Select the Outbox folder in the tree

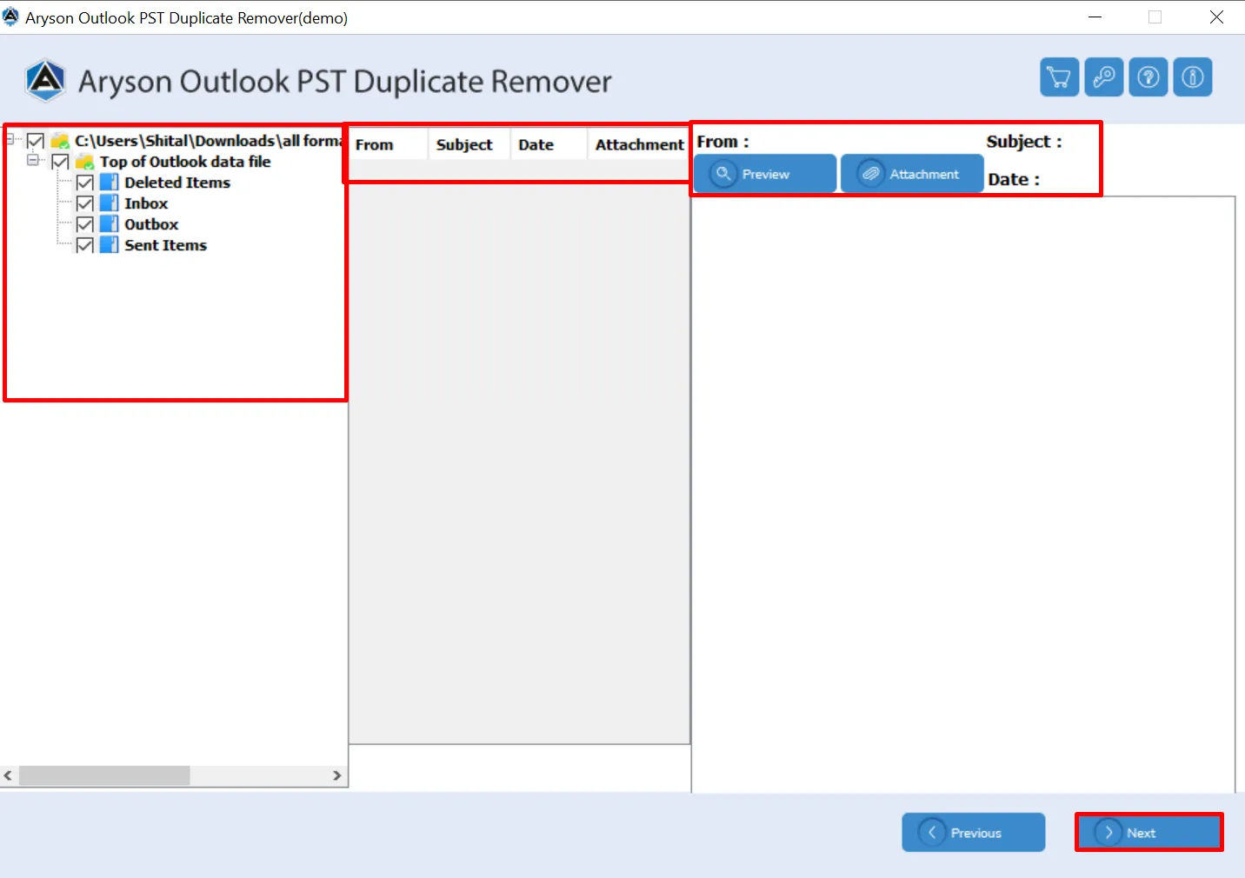click(151, 223)
